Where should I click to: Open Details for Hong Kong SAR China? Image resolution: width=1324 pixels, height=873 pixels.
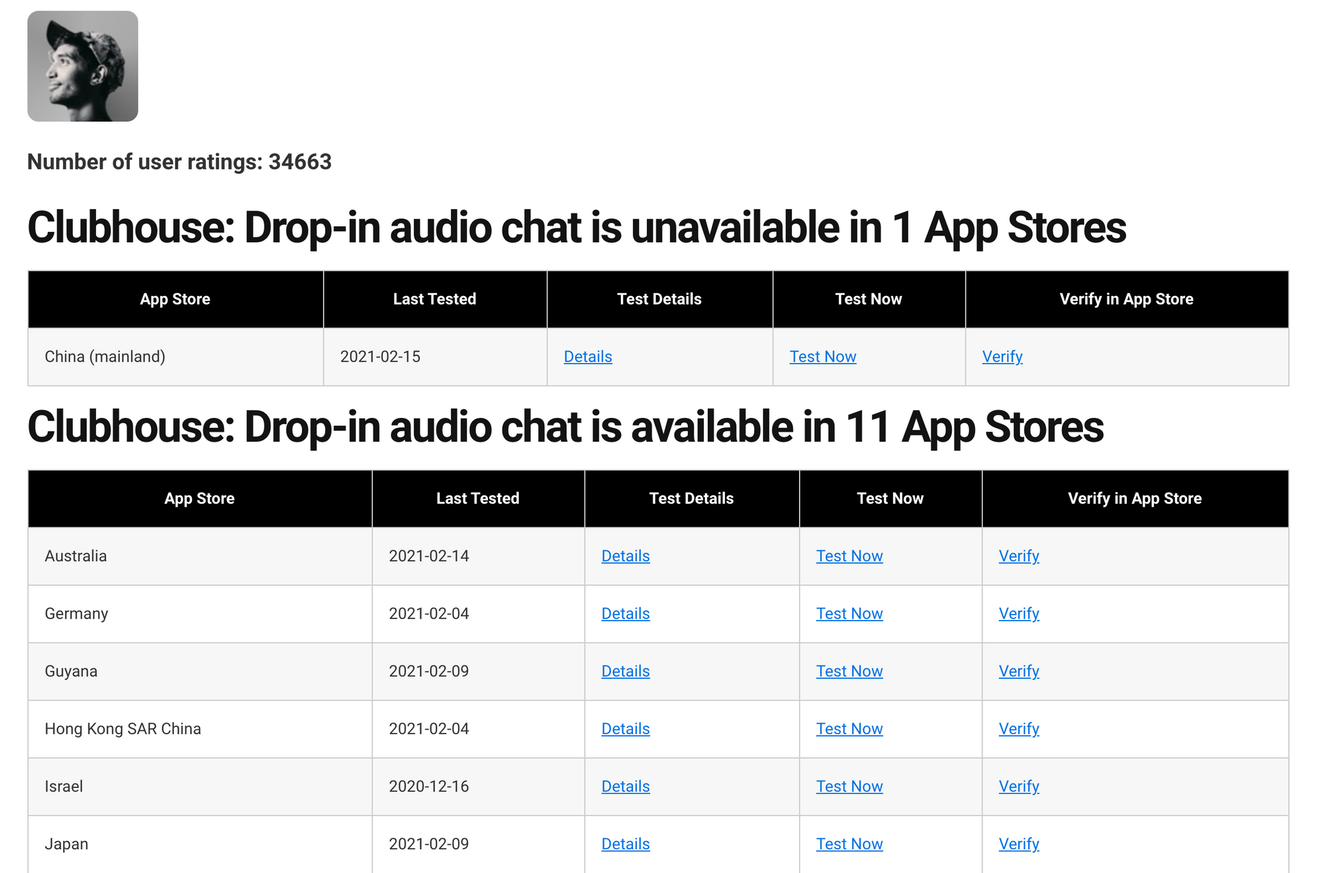626,729
